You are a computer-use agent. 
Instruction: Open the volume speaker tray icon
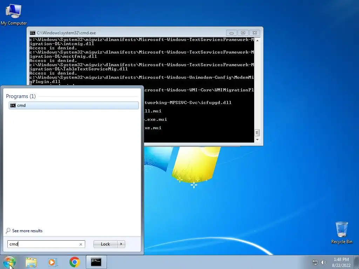click(324, 262)
